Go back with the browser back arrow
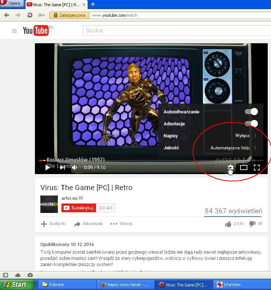Image resolution: width=271 pixels, height=290 pixels. [7, 15]
